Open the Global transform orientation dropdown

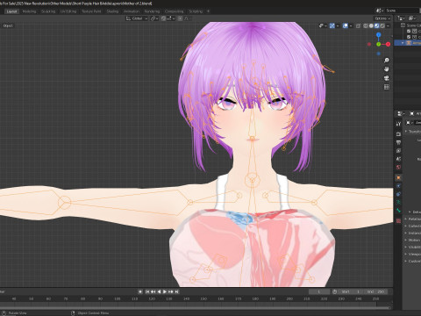click(137, 18)
